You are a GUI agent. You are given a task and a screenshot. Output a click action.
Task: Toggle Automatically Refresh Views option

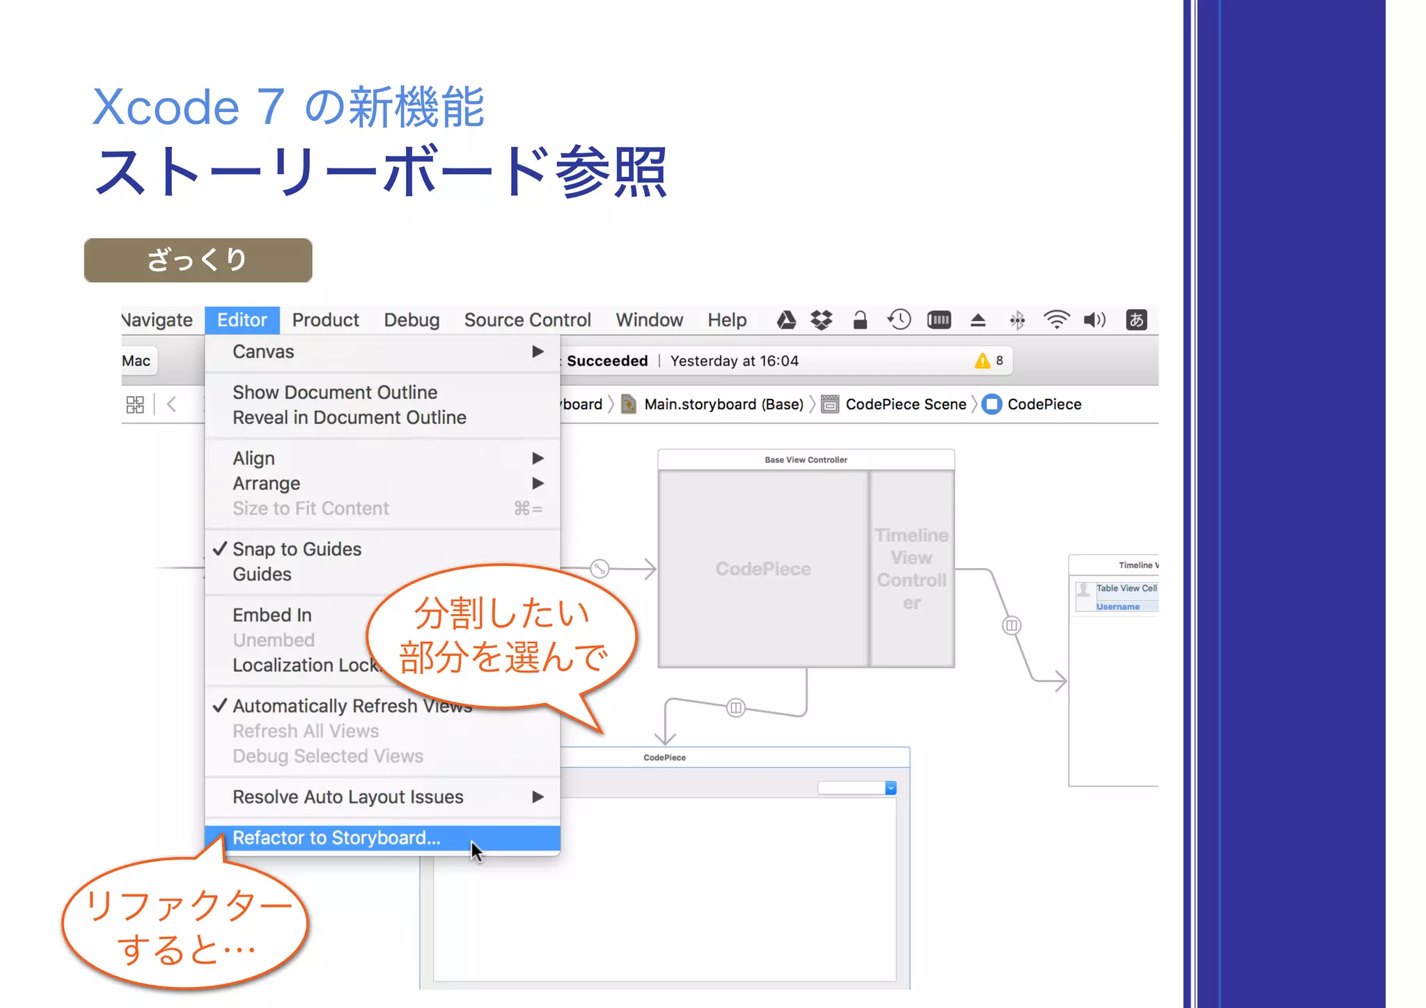click(x=382, y=706)
